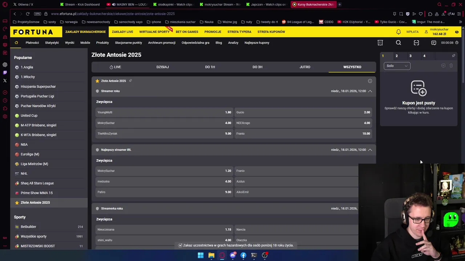465x261 pixels.
Task: Show info for Złote Antosie 2025
Action: click(370, 81)
